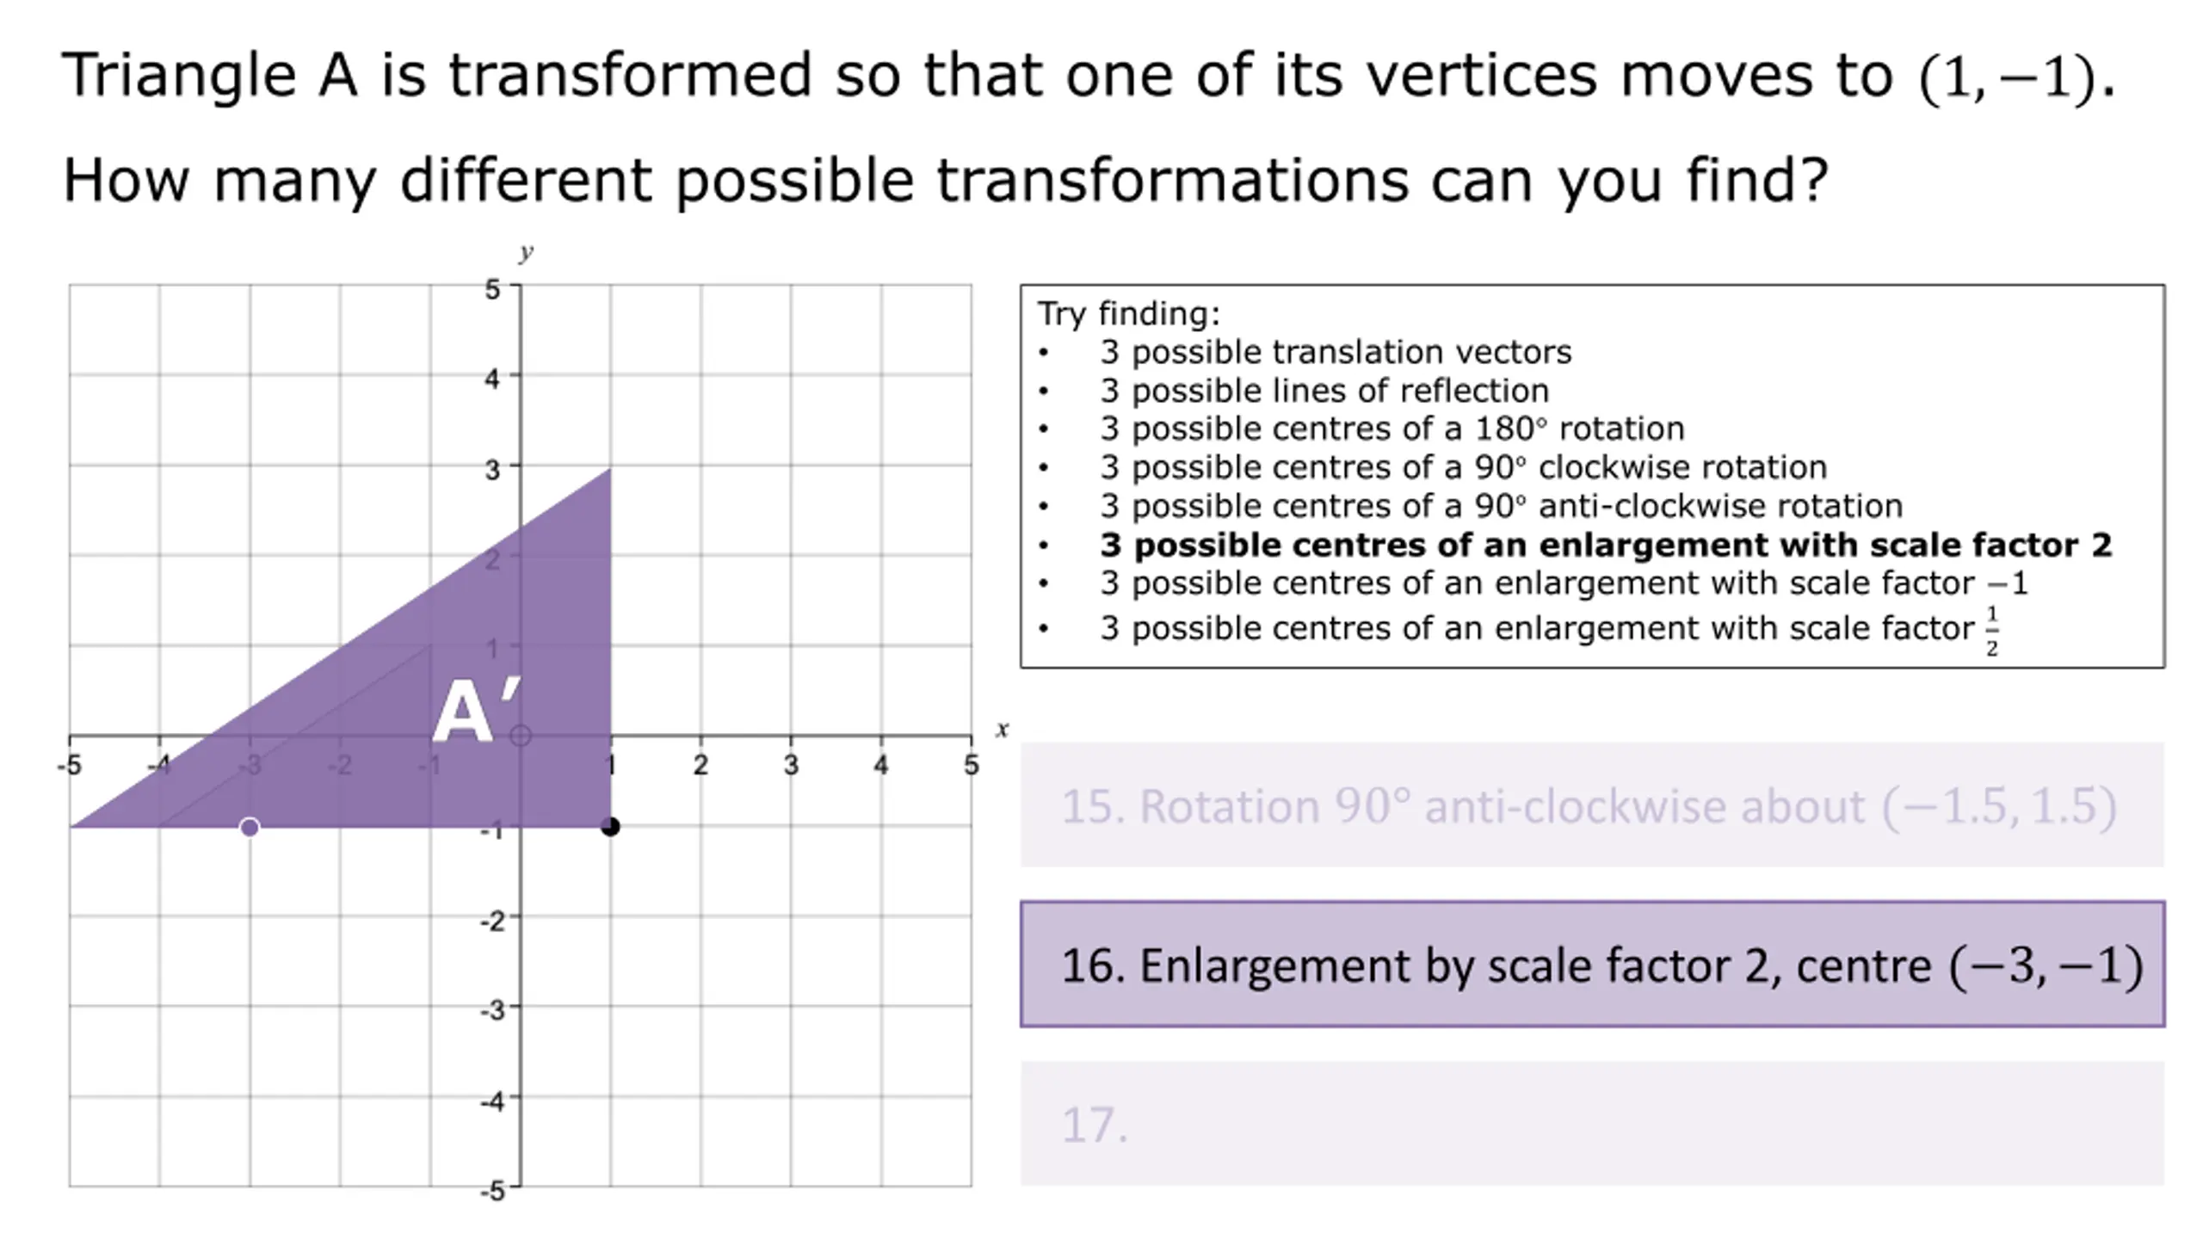Click the 'Try finding:' heading text
Viewport: 2203px width, 1239px height.
click(x=1128, y=314)
